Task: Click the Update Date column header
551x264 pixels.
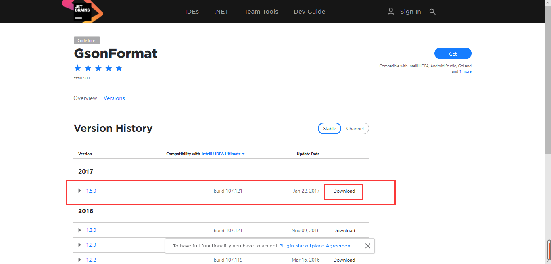Action: coord(308,154)
